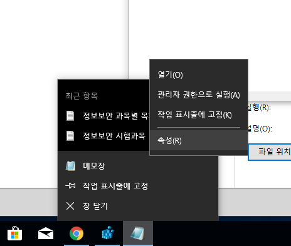Open Microsoft Store from the taskbar

click(x=14, y=233)
